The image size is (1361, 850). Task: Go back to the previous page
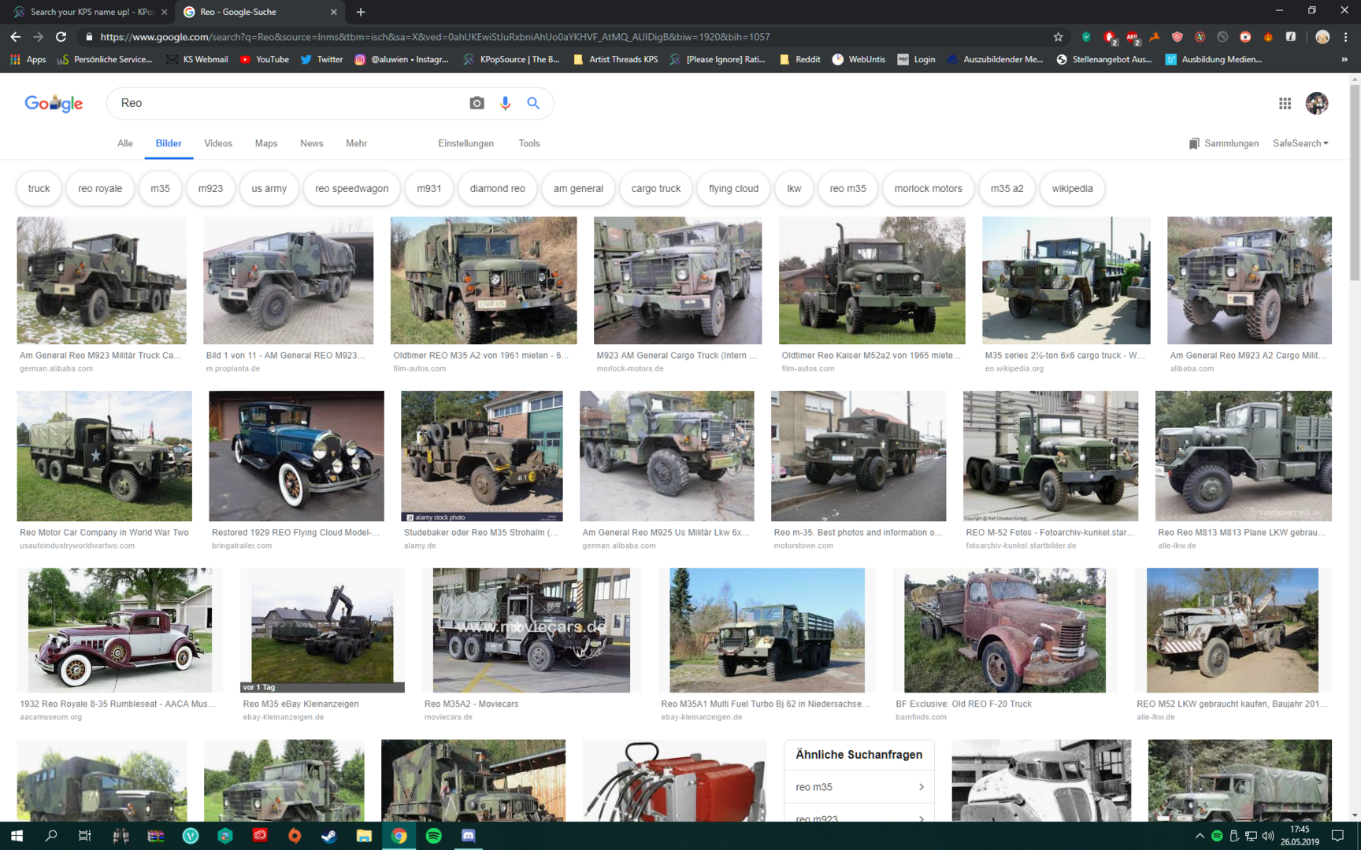[x=16, y=37]
